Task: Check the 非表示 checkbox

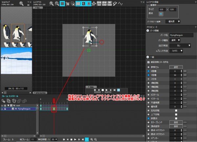Action: pyautogui.click(x=176, y=118)
